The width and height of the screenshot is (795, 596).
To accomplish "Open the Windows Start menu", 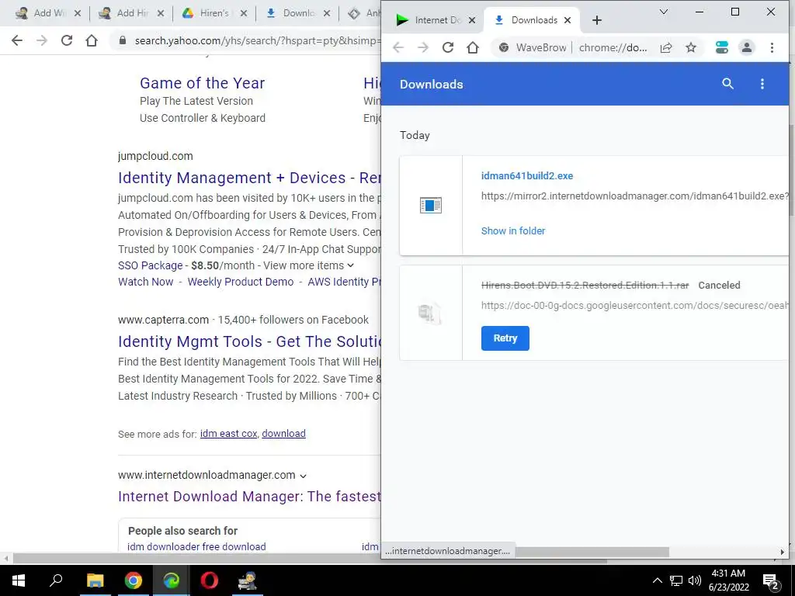I will pos(19,580).
